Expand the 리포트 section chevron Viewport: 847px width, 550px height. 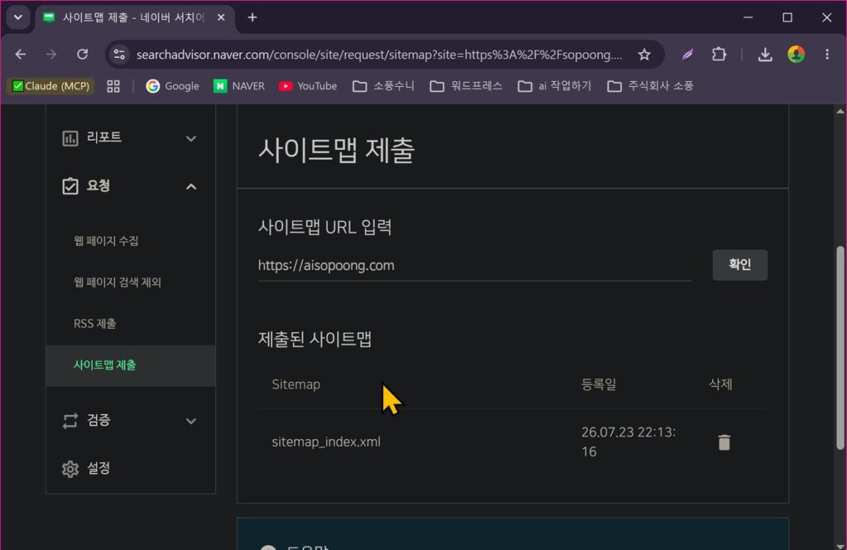click(191, 138)
